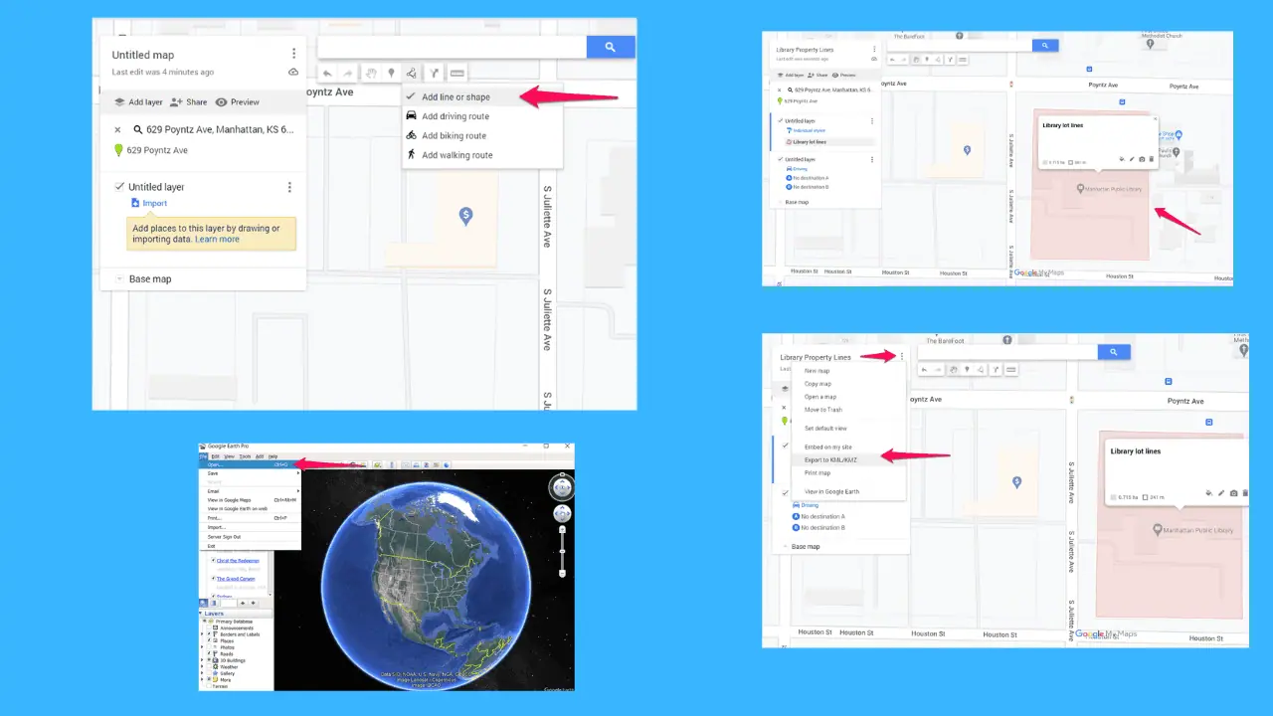Screen dimensions: 1273x716
Task: Click redo arrow in Untitled map toolbar
Action: (348, 73)
